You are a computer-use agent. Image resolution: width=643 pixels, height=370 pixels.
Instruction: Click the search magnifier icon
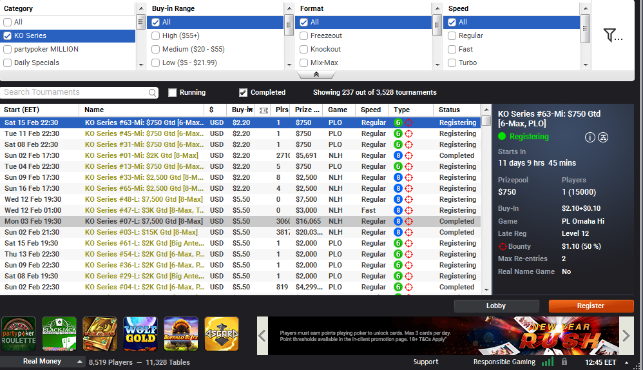152,93
